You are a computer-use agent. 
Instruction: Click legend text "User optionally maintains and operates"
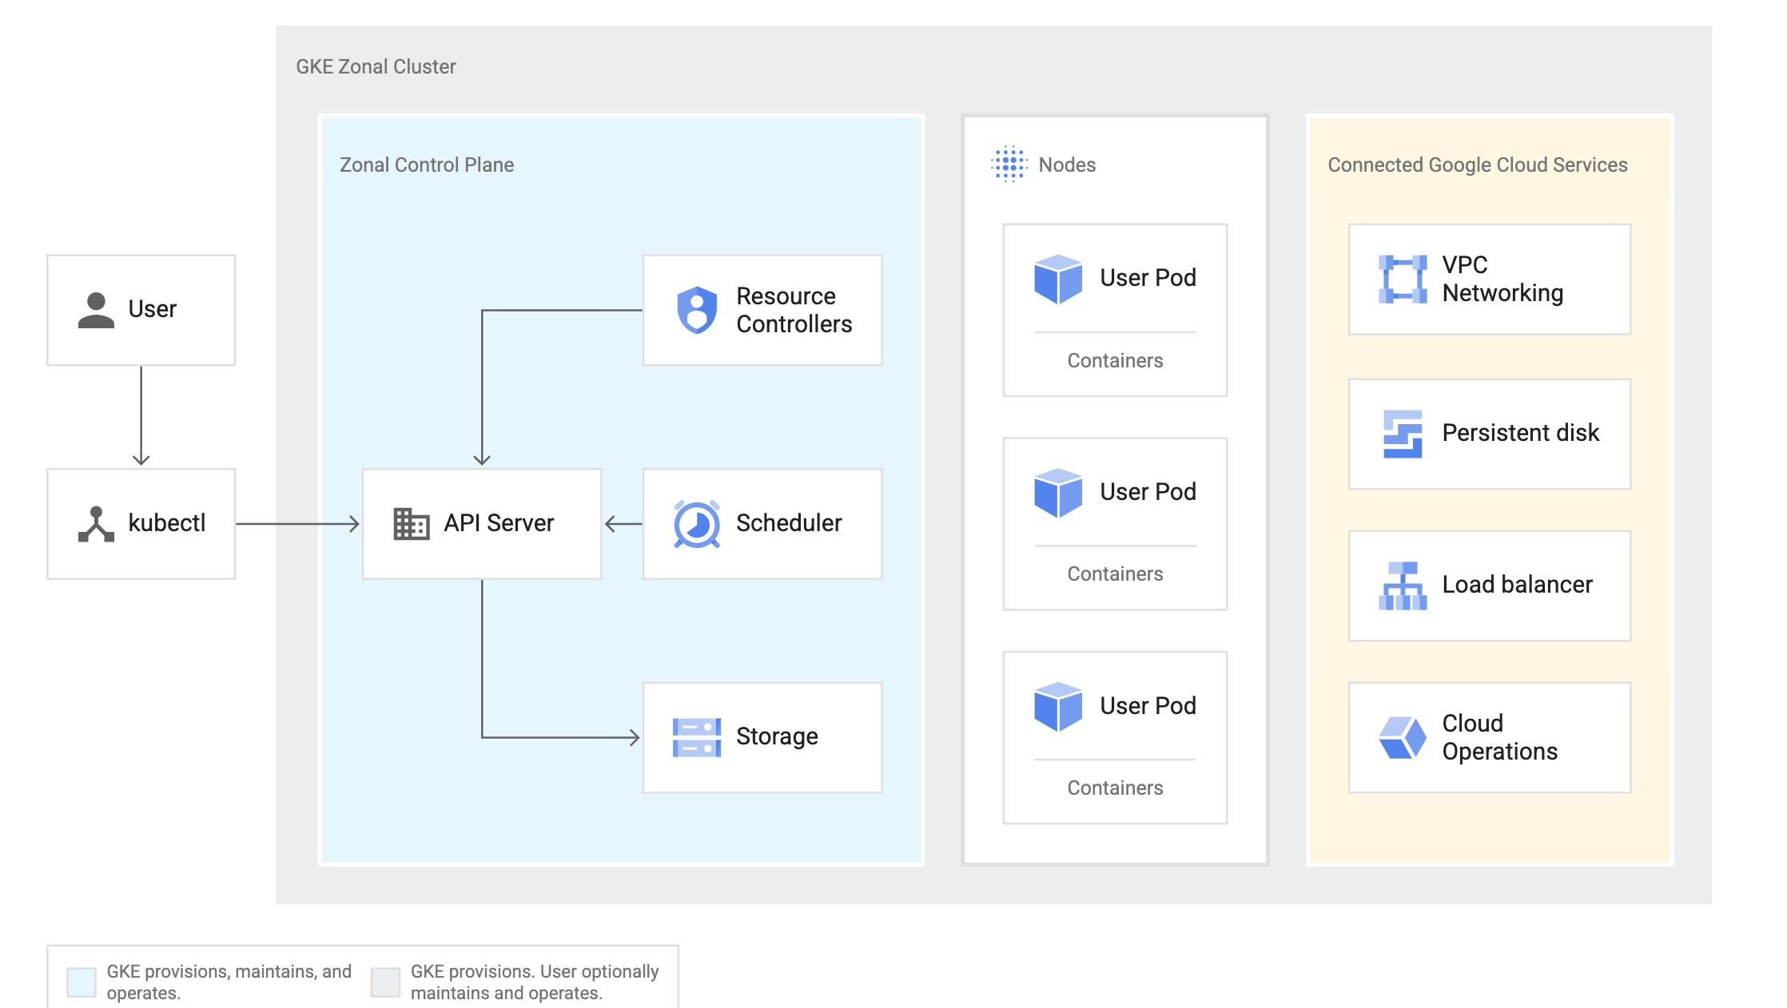click(x=535, y=982)
